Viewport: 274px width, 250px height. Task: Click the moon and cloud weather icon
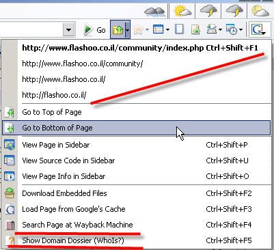[x=260, y=11]
